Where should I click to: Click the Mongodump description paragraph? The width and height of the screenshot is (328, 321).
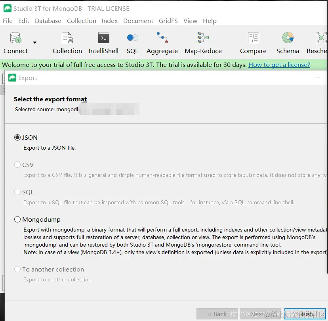[175, 241]
